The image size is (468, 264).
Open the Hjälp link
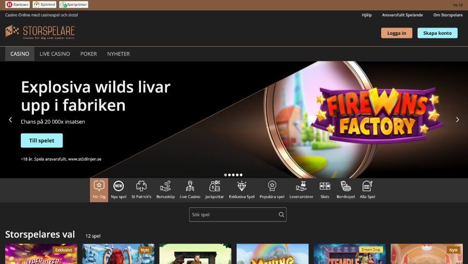367,15
